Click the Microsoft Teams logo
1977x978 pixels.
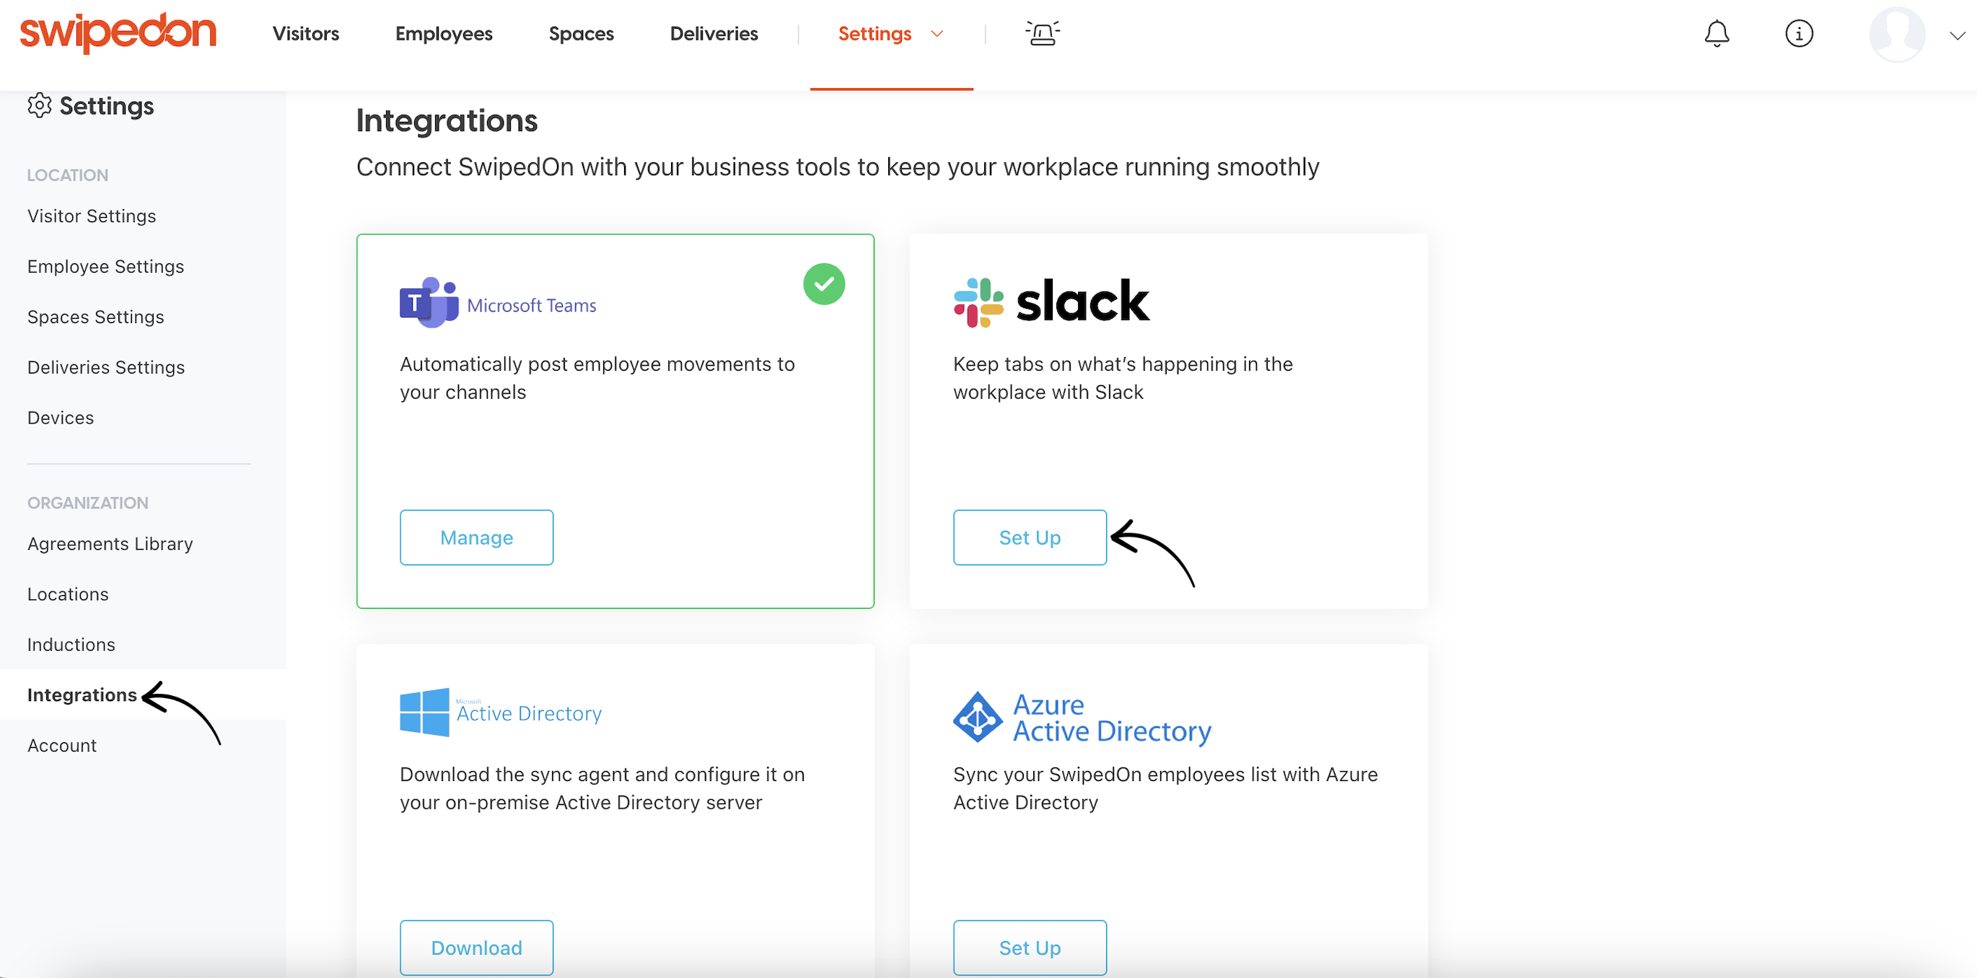click(497, 302)
